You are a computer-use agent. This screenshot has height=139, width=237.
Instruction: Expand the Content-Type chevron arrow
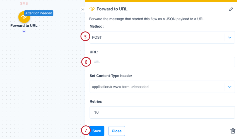click(x=230, y=87)
